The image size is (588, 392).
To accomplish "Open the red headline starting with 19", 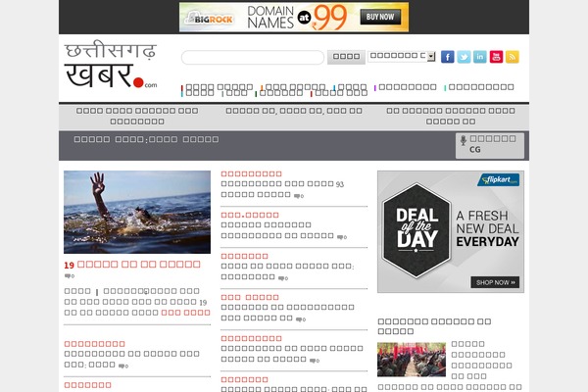I will point(132,265).
